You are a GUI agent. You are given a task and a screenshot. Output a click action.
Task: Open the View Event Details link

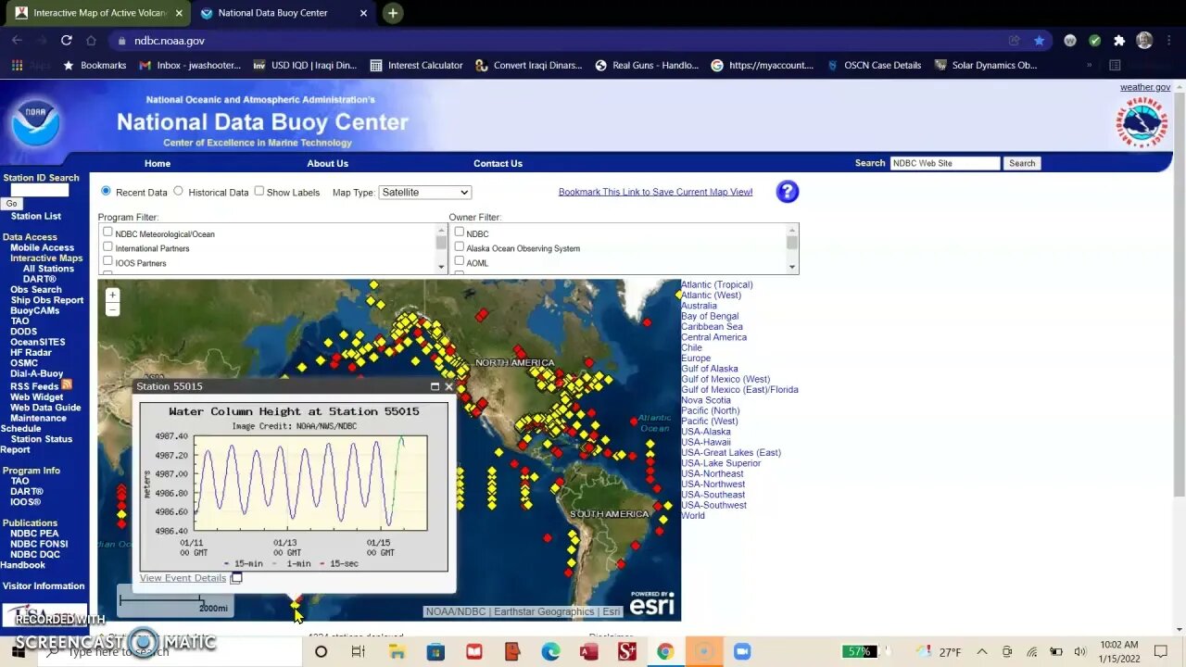point(183,578)
